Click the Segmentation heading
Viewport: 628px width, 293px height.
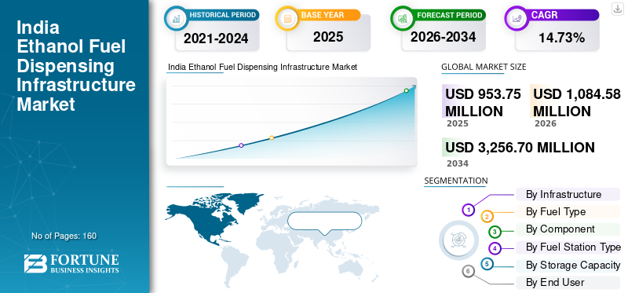point(456,181)
